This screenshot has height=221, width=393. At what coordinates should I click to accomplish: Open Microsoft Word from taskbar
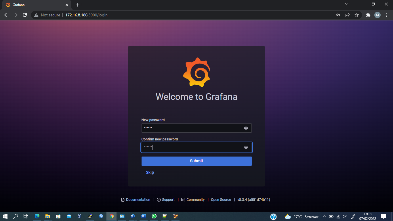[144, 216]
